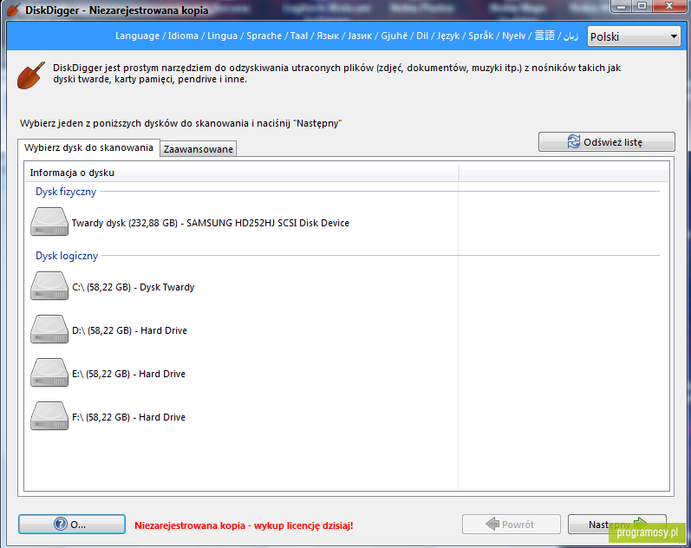The image size is (691, 548).
Task: Click the F:\ drive icon
Action: click(49, 415)
